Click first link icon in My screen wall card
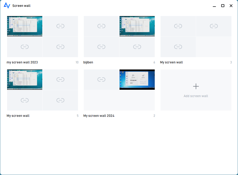Screen dimensions: 238x175 178,26
